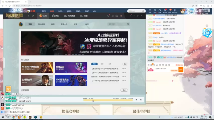This screenshot has width=214, height=120.
Task: Click 更多 next to 近期赛程
Action: pyautogui.click(x=124, y=90)
